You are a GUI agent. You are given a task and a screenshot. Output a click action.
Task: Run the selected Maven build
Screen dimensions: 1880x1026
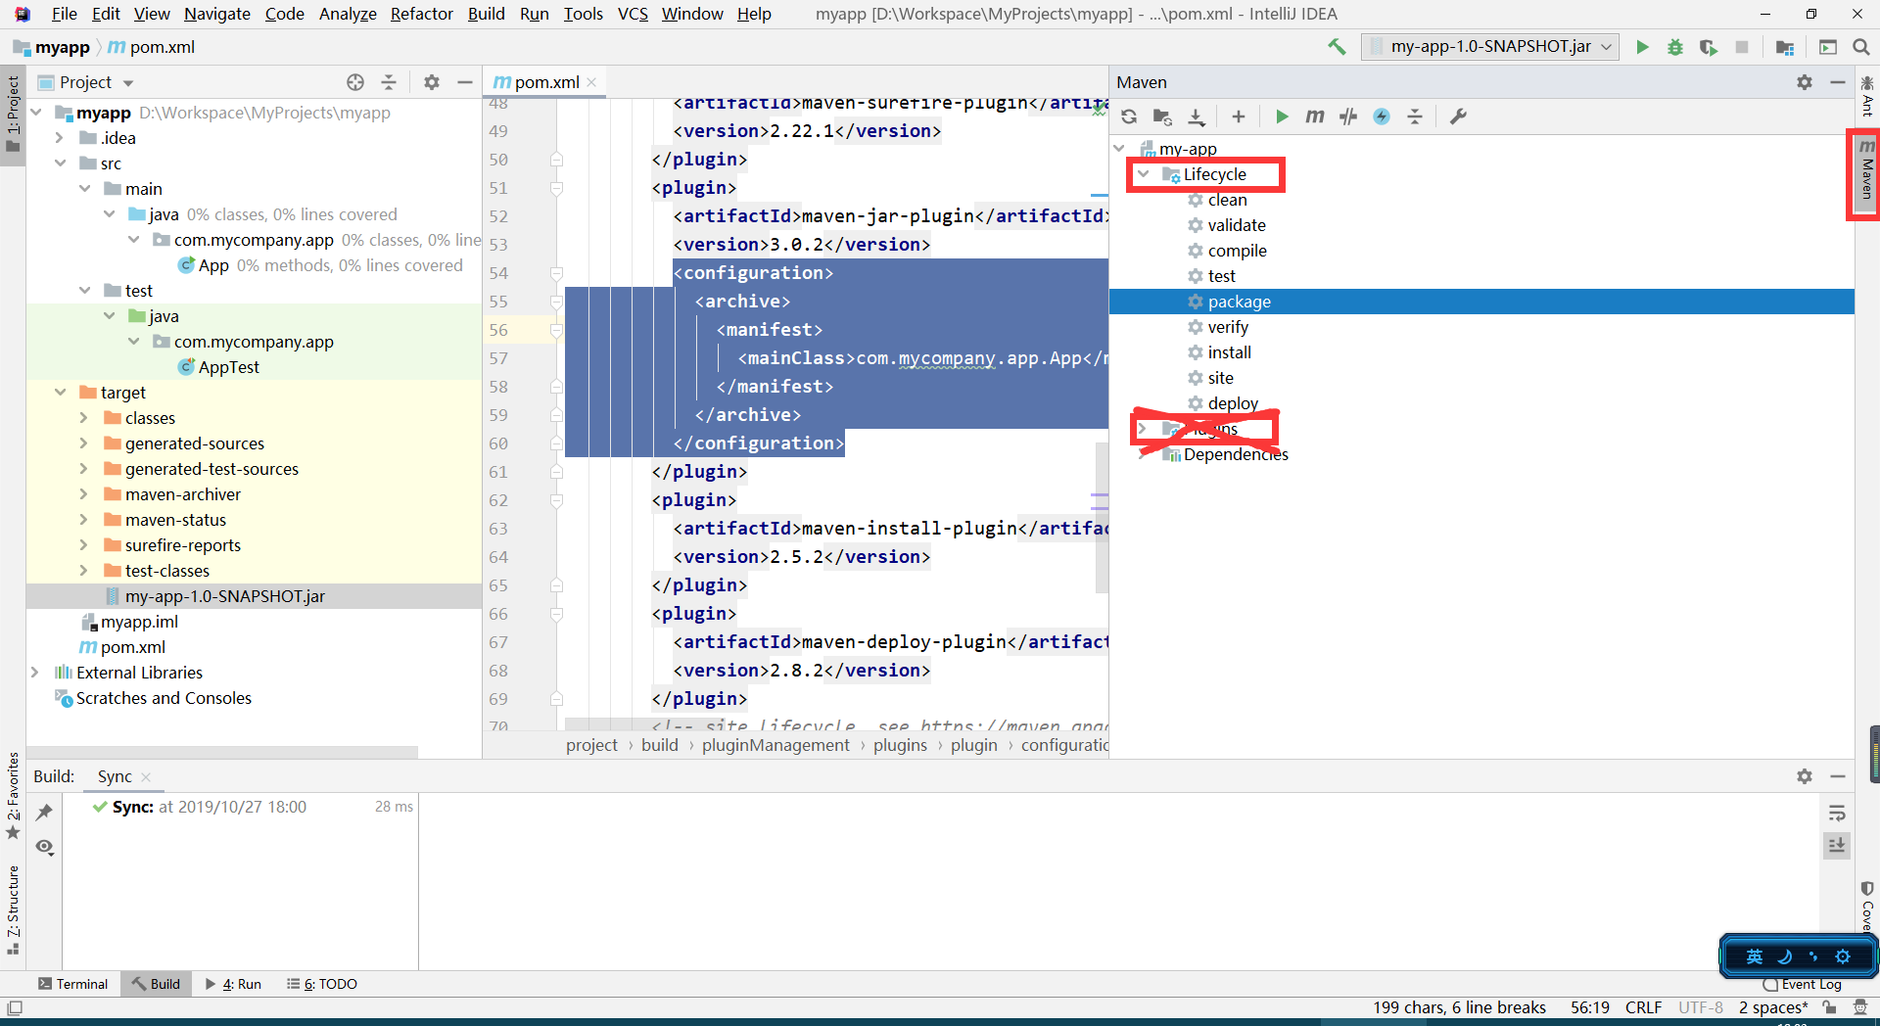click(1282, 117)
